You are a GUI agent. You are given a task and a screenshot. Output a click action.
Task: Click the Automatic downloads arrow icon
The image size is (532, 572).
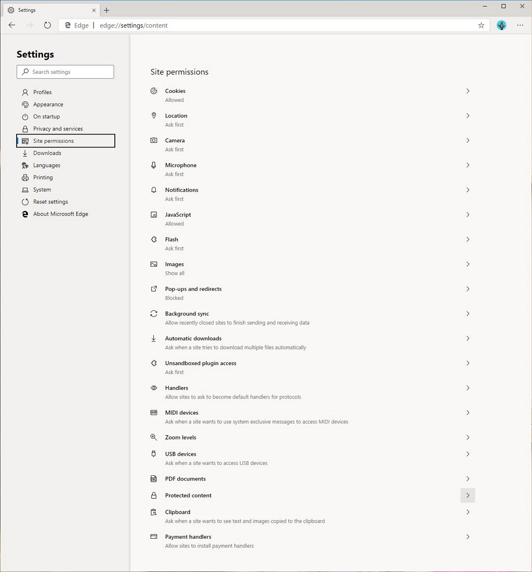pos(154,339)
